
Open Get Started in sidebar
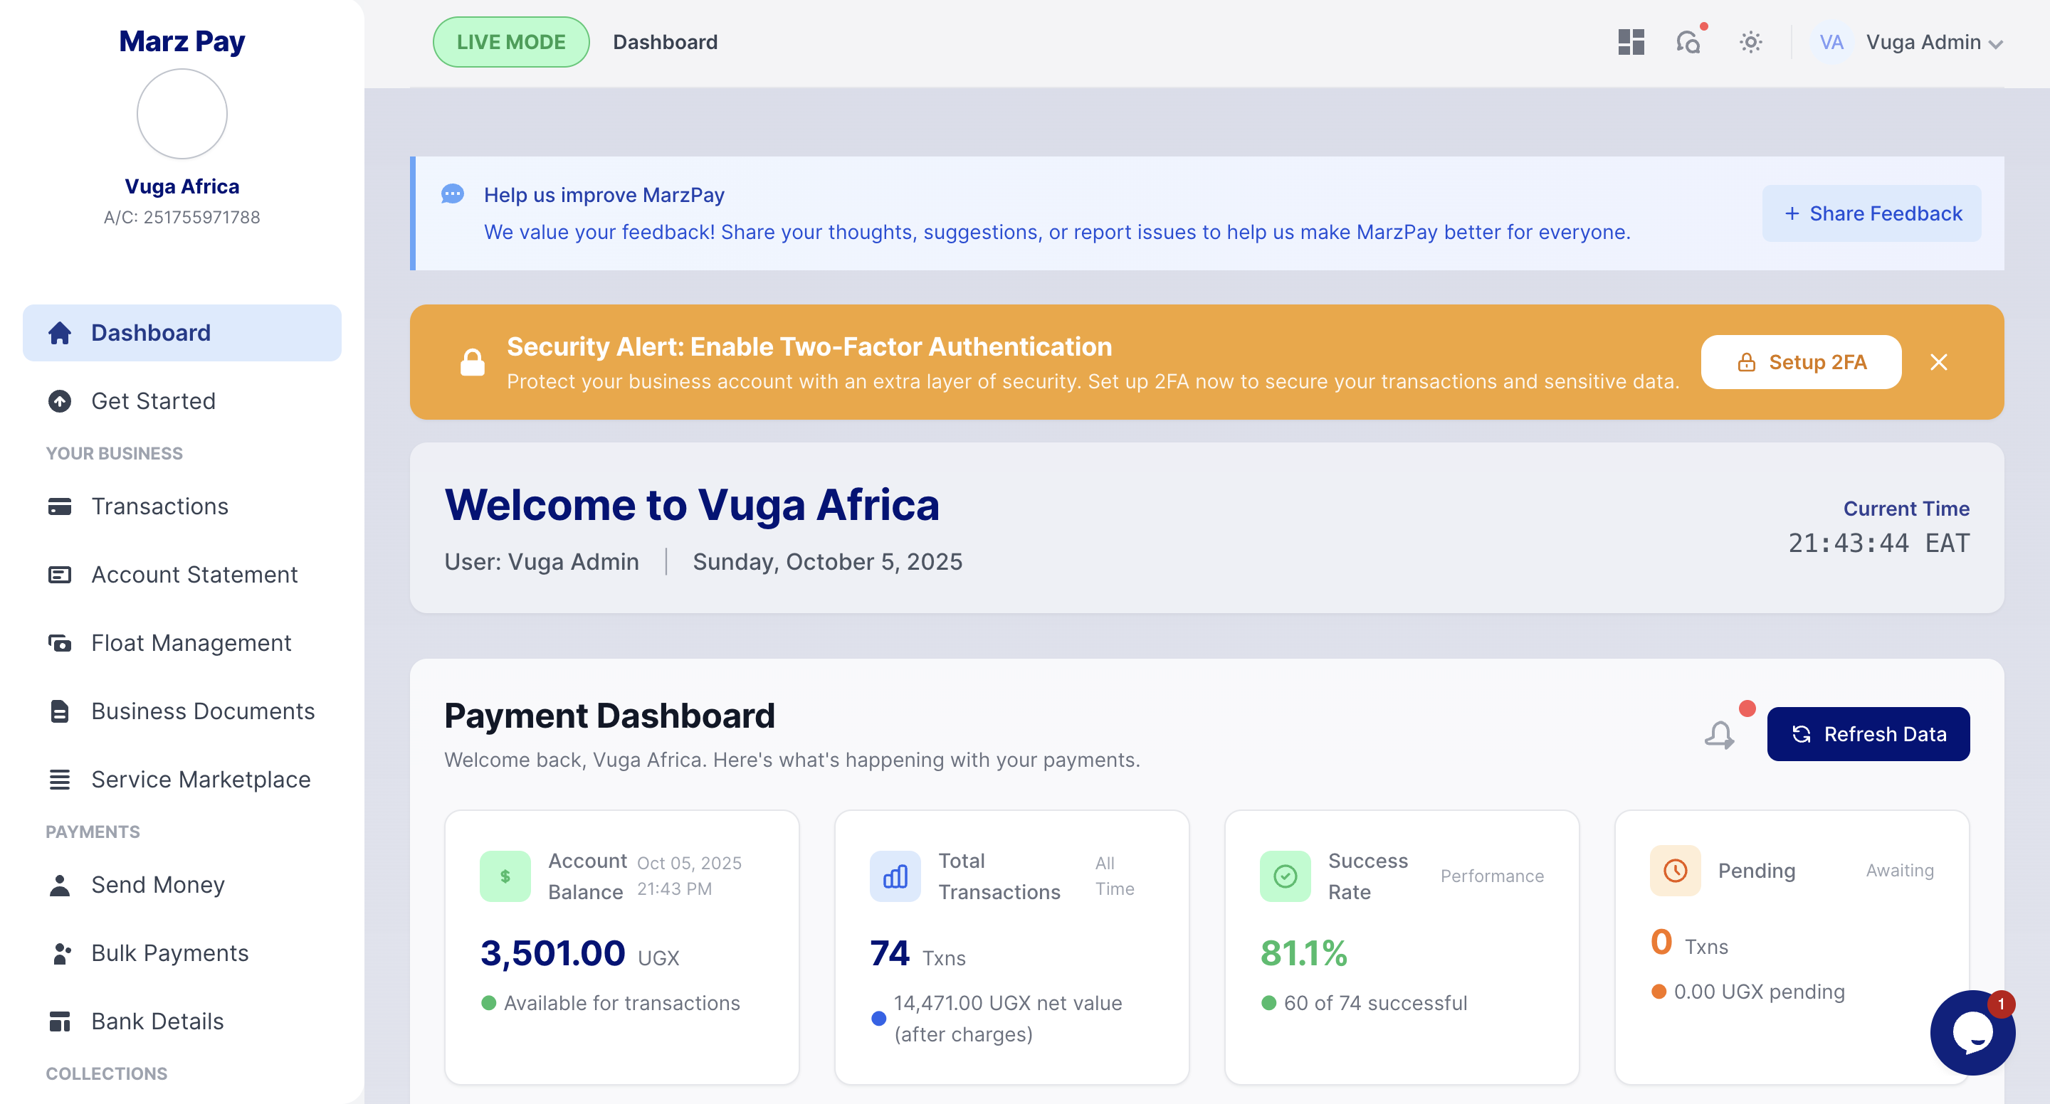pos(182,401)
